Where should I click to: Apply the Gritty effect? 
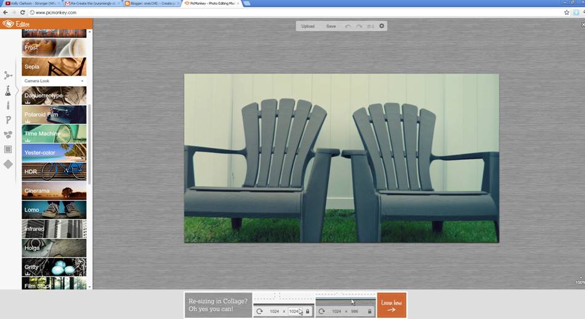tap(54, 267)
